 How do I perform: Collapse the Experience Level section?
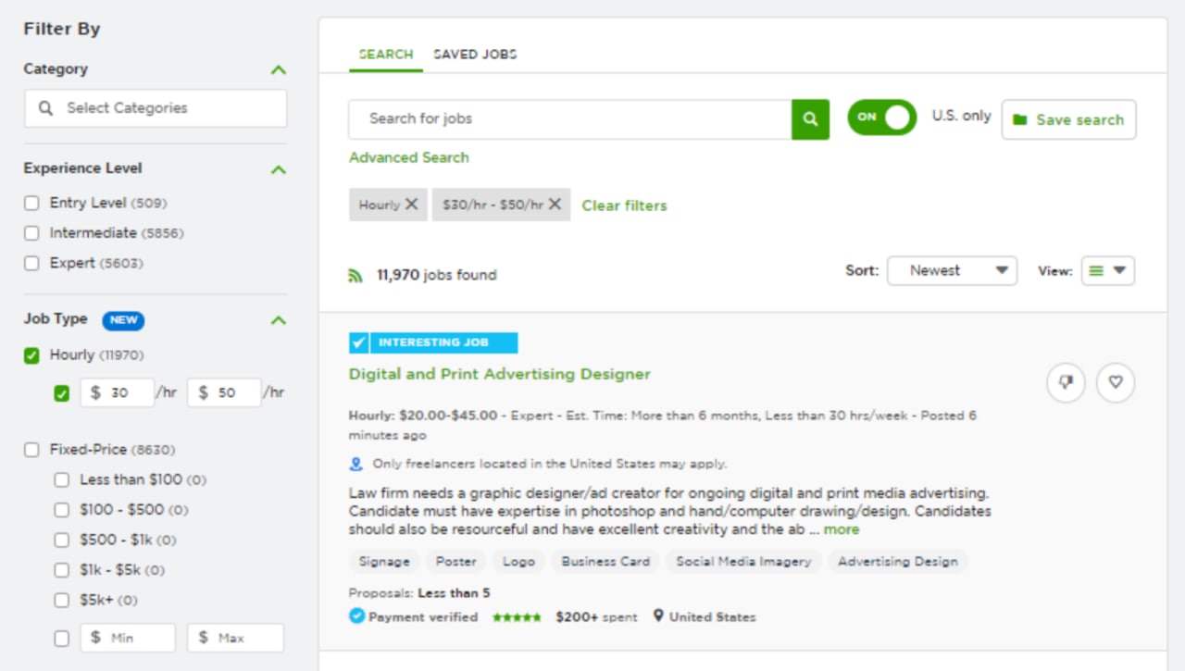click(279, 170)
